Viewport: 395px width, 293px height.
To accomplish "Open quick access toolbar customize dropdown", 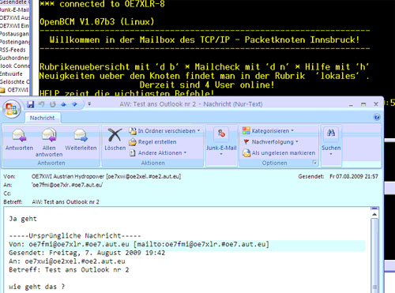I will (89, 104).
